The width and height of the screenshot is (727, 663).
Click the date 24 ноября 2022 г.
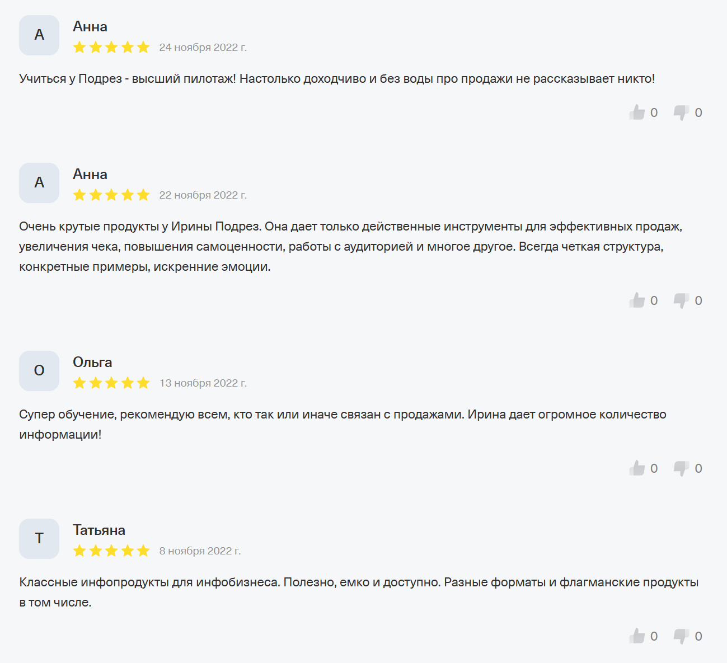click(203, 48)
